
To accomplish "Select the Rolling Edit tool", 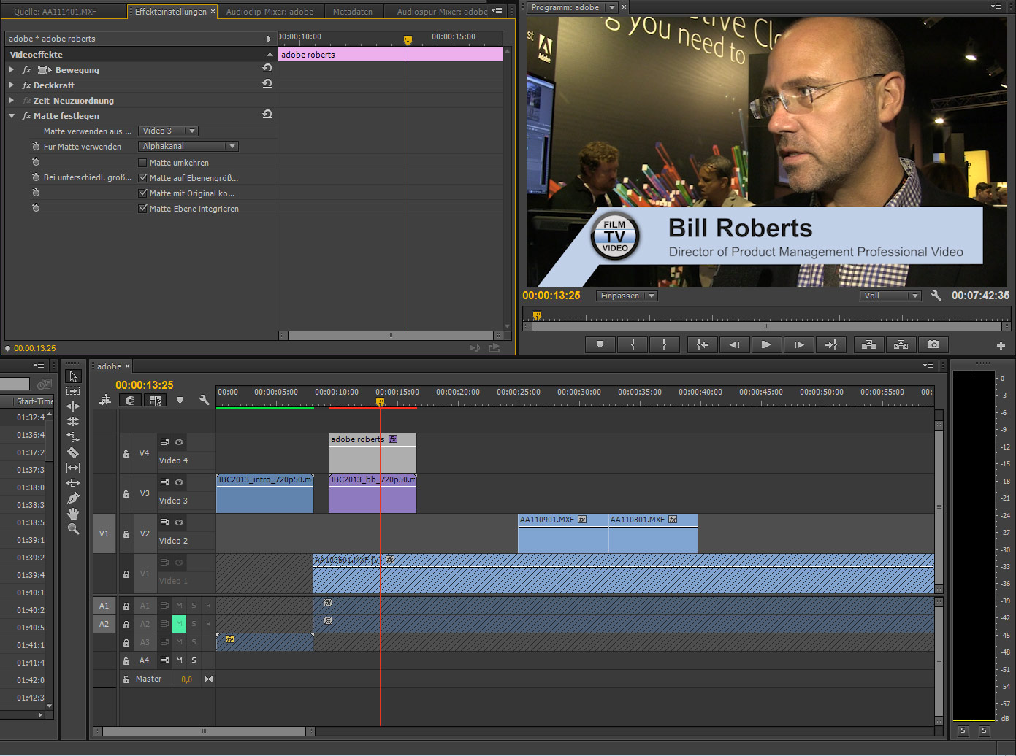I will (x=73, y=422).
